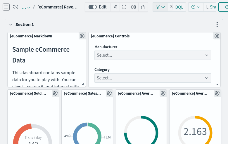Screen dimensions: 228x144
Task: Click the Markdown panel resize handle
Action: [83, 84]
